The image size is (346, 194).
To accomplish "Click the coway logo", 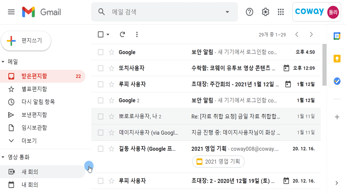I will (x=310, y=11).
